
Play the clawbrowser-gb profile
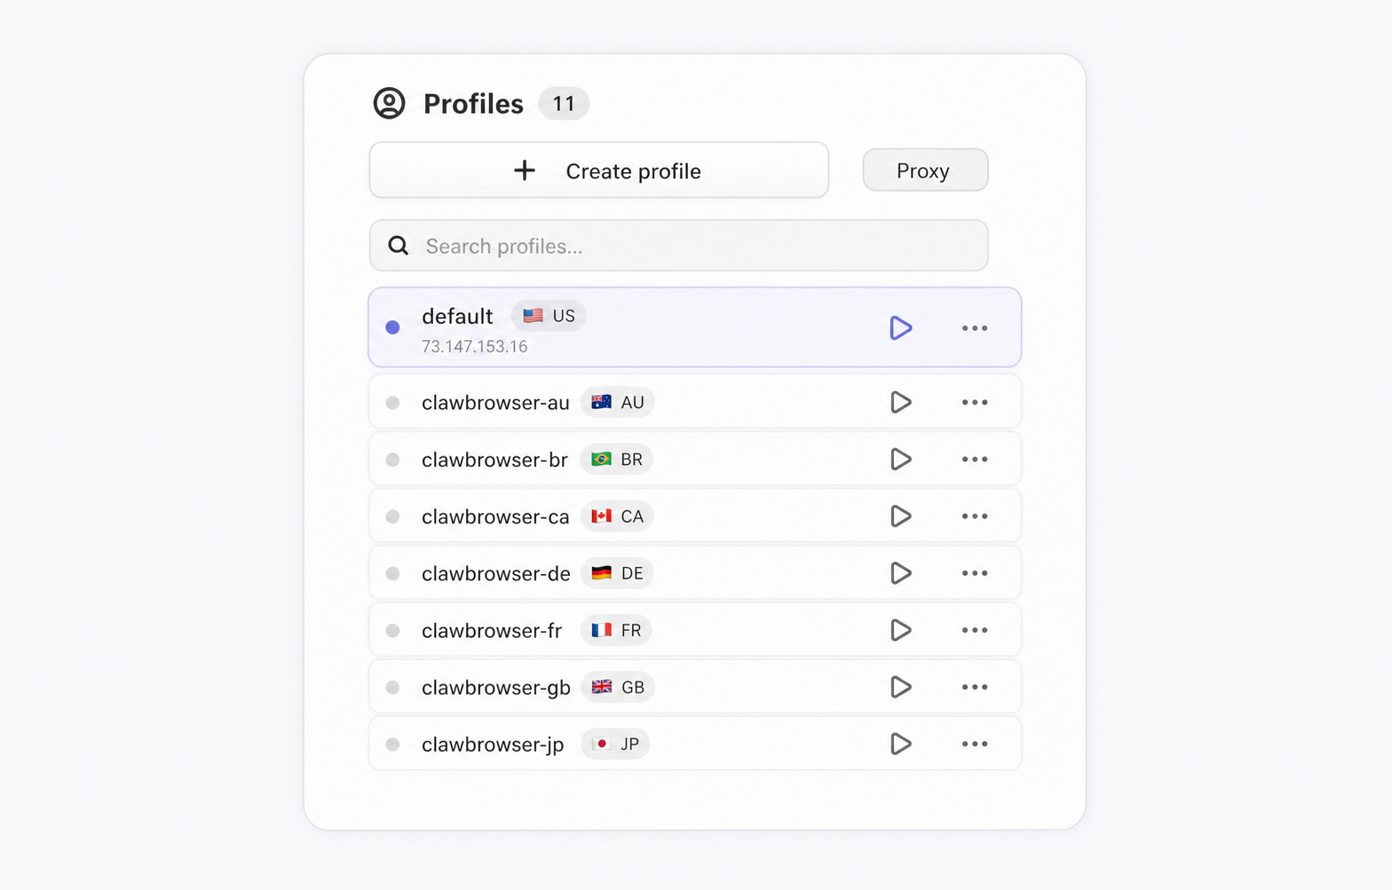900,687
